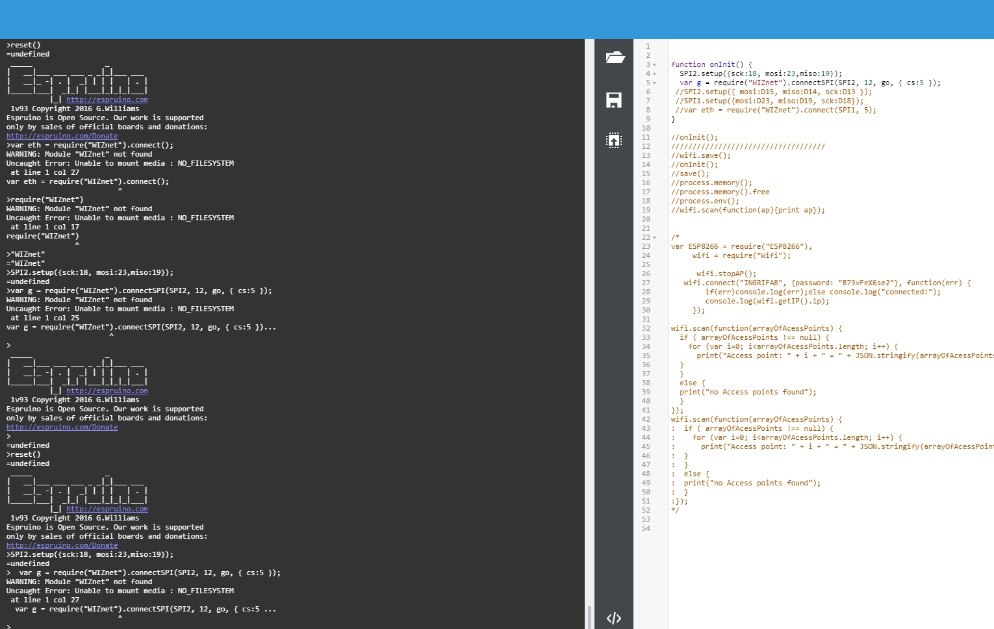Open a file with the folder icon
994x629 pixels.
(x=615, y=58)
